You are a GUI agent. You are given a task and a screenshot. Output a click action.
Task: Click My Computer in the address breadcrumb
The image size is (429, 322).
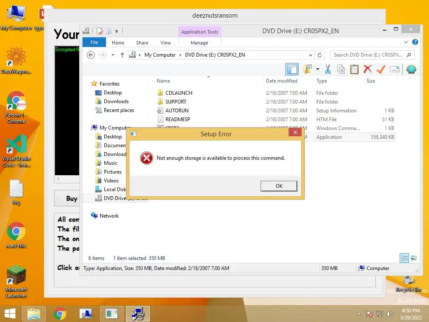click(x=160, y=55)
